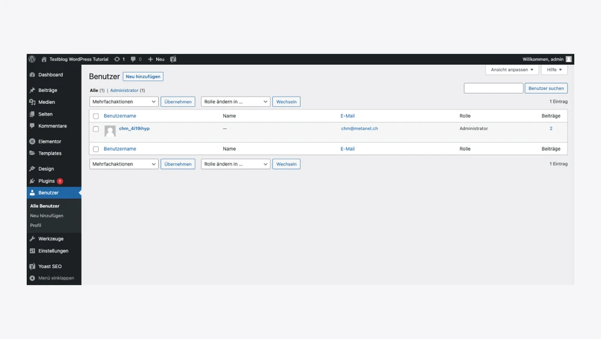Click the Neu hinzufügen button beside Benutzer
Image resolution: width=601 pixels, height=339 pixels.
[x=143, y=76]
